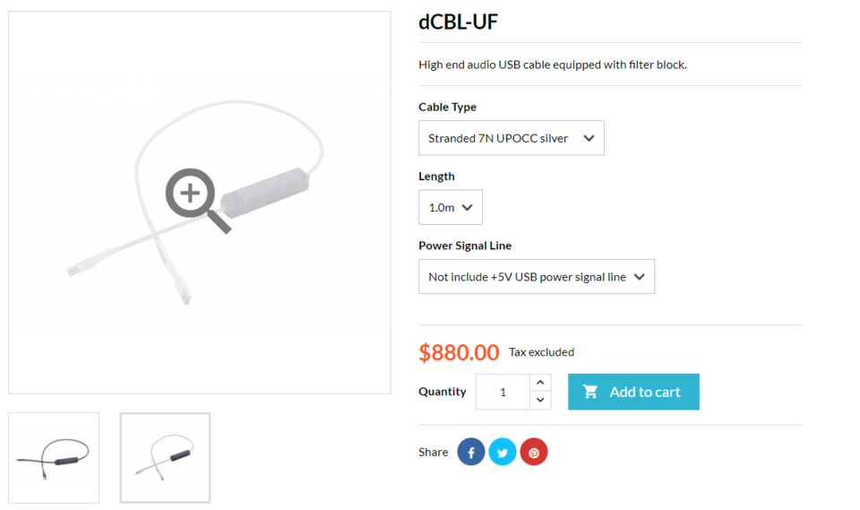860x510 pixels.
Task: Click the shopping cart icon in Add to cart
Action: coord(590,392)
